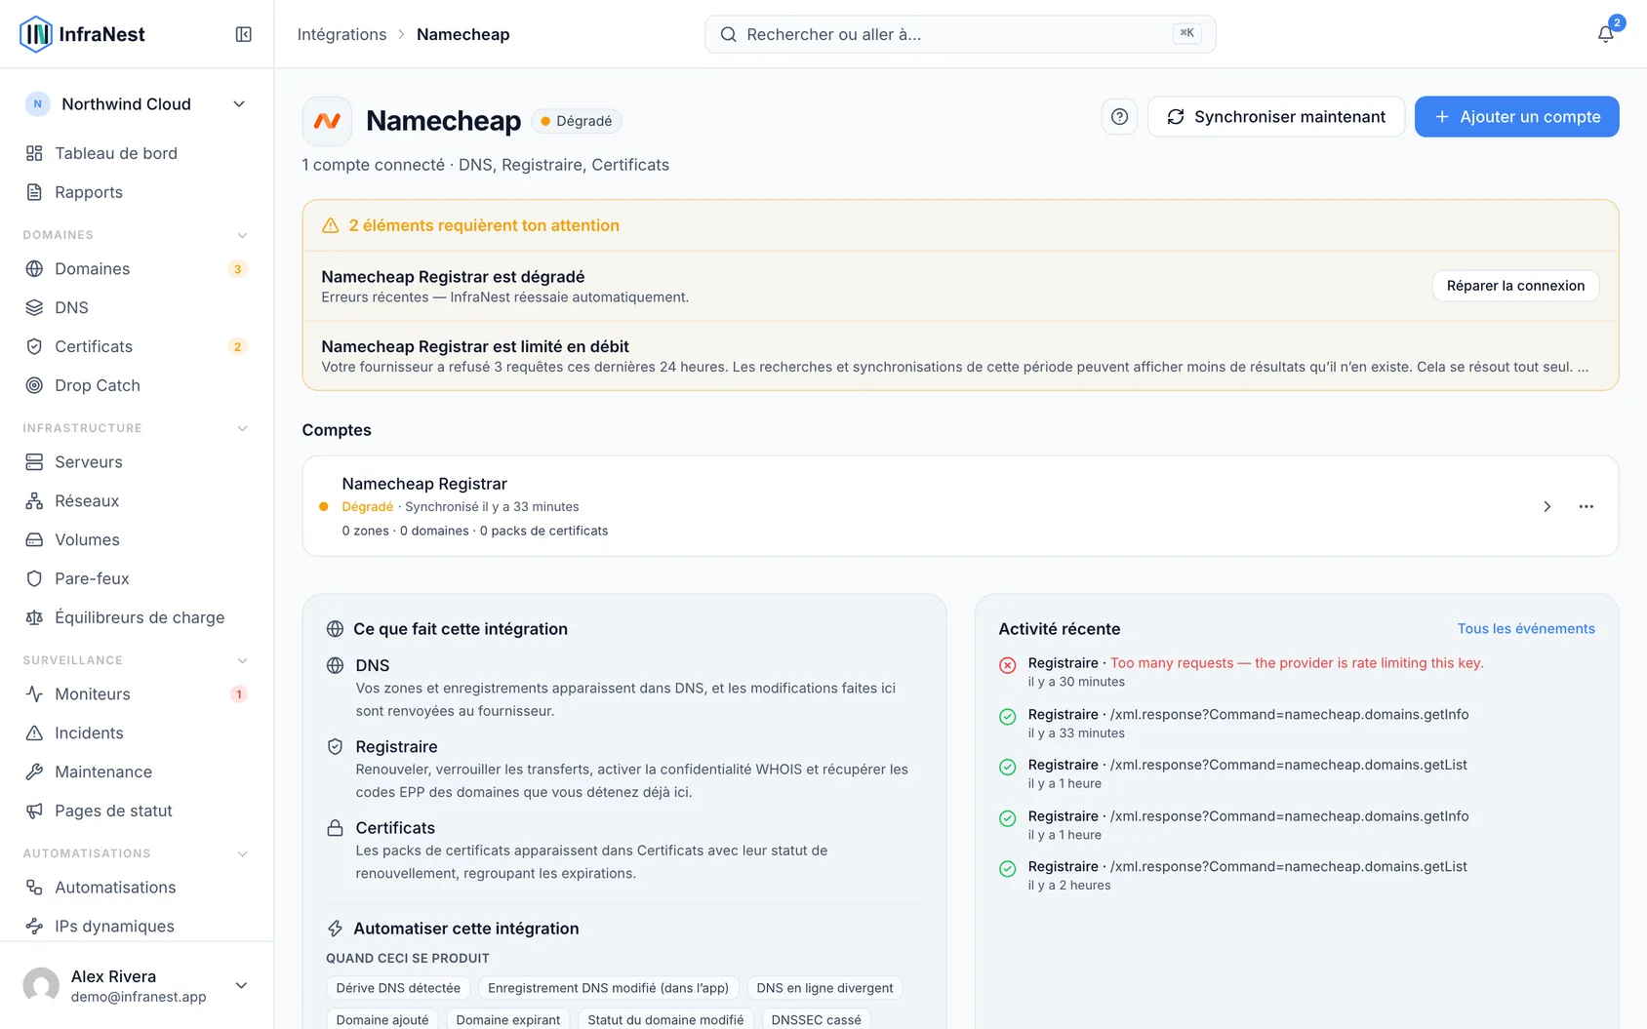Click the Drop Catch target icon

coord(34,385)
